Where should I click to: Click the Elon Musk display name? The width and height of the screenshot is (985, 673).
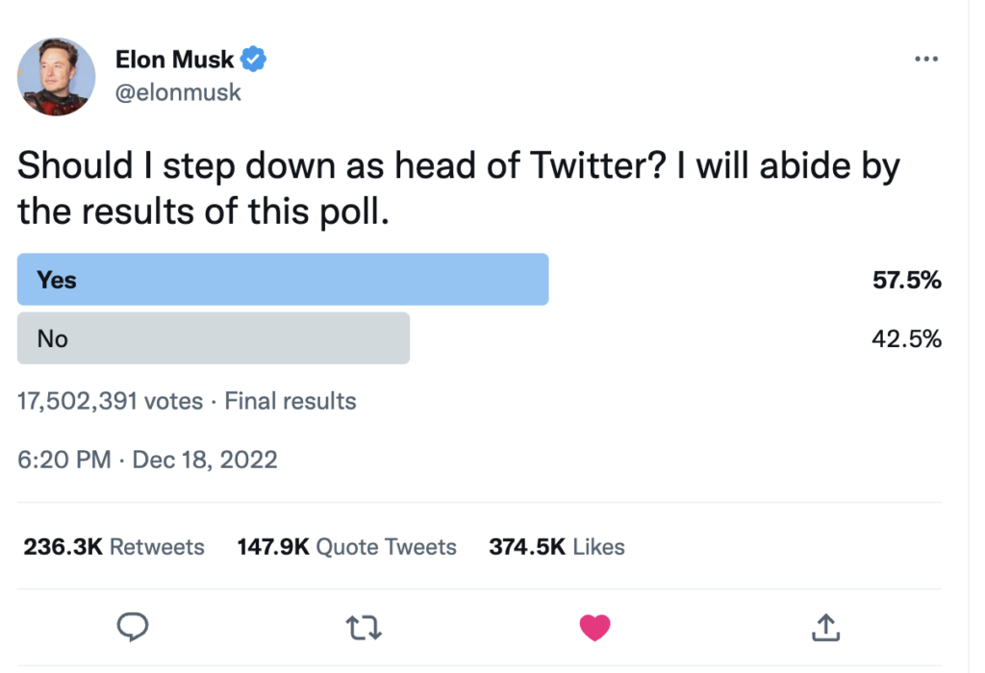pos(174,60)
